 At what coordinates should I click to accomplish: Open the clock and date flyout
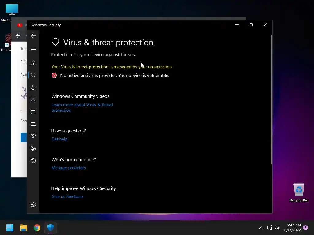point(292,228)
